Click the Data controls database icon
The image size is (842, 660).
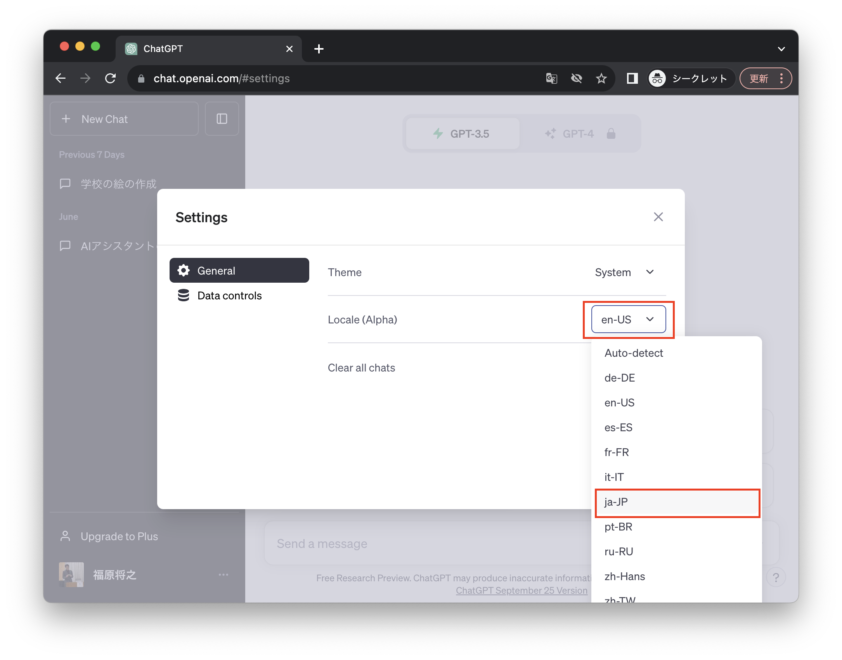coord(184,295)
